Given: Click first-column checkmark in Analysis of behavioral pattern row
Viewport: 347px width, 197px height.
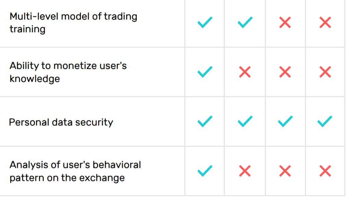Looking at the screenshot, I should pyautogui.click(x=205, y=171).
